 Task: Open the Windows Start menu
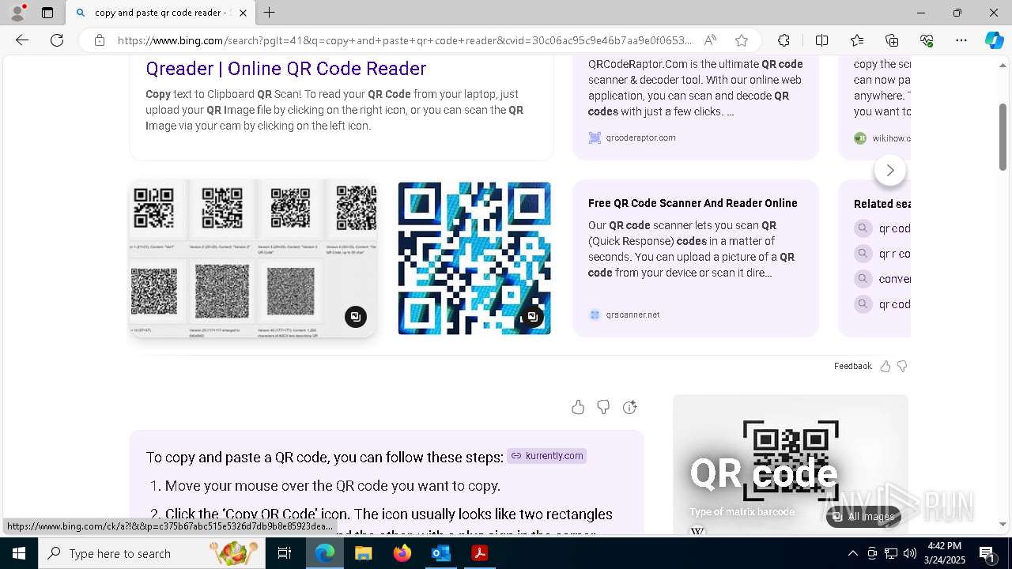tap(19, 553)
